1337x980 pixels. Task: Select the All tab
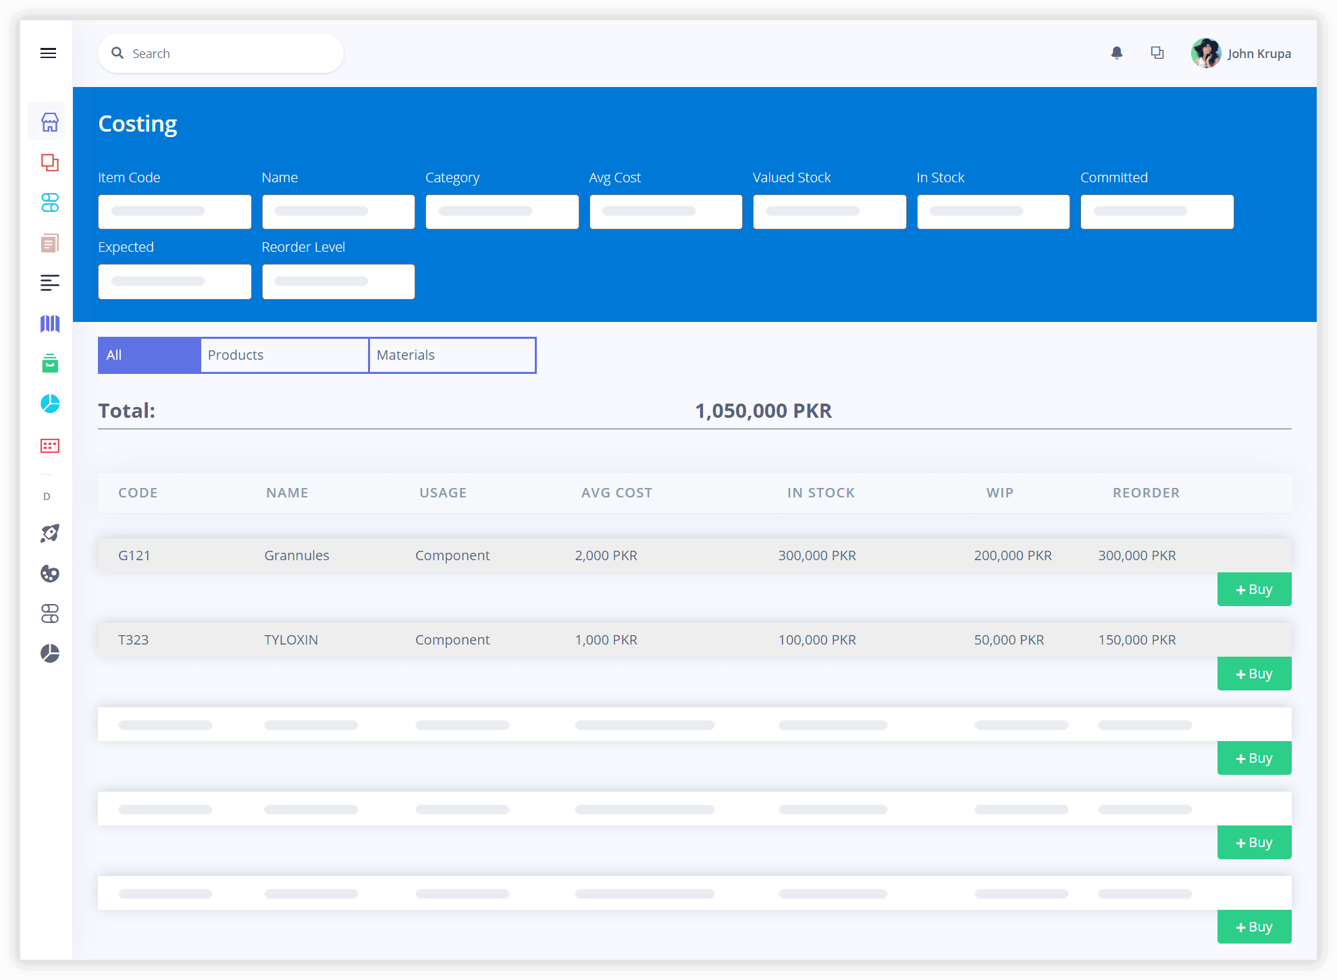click(149, 355)
